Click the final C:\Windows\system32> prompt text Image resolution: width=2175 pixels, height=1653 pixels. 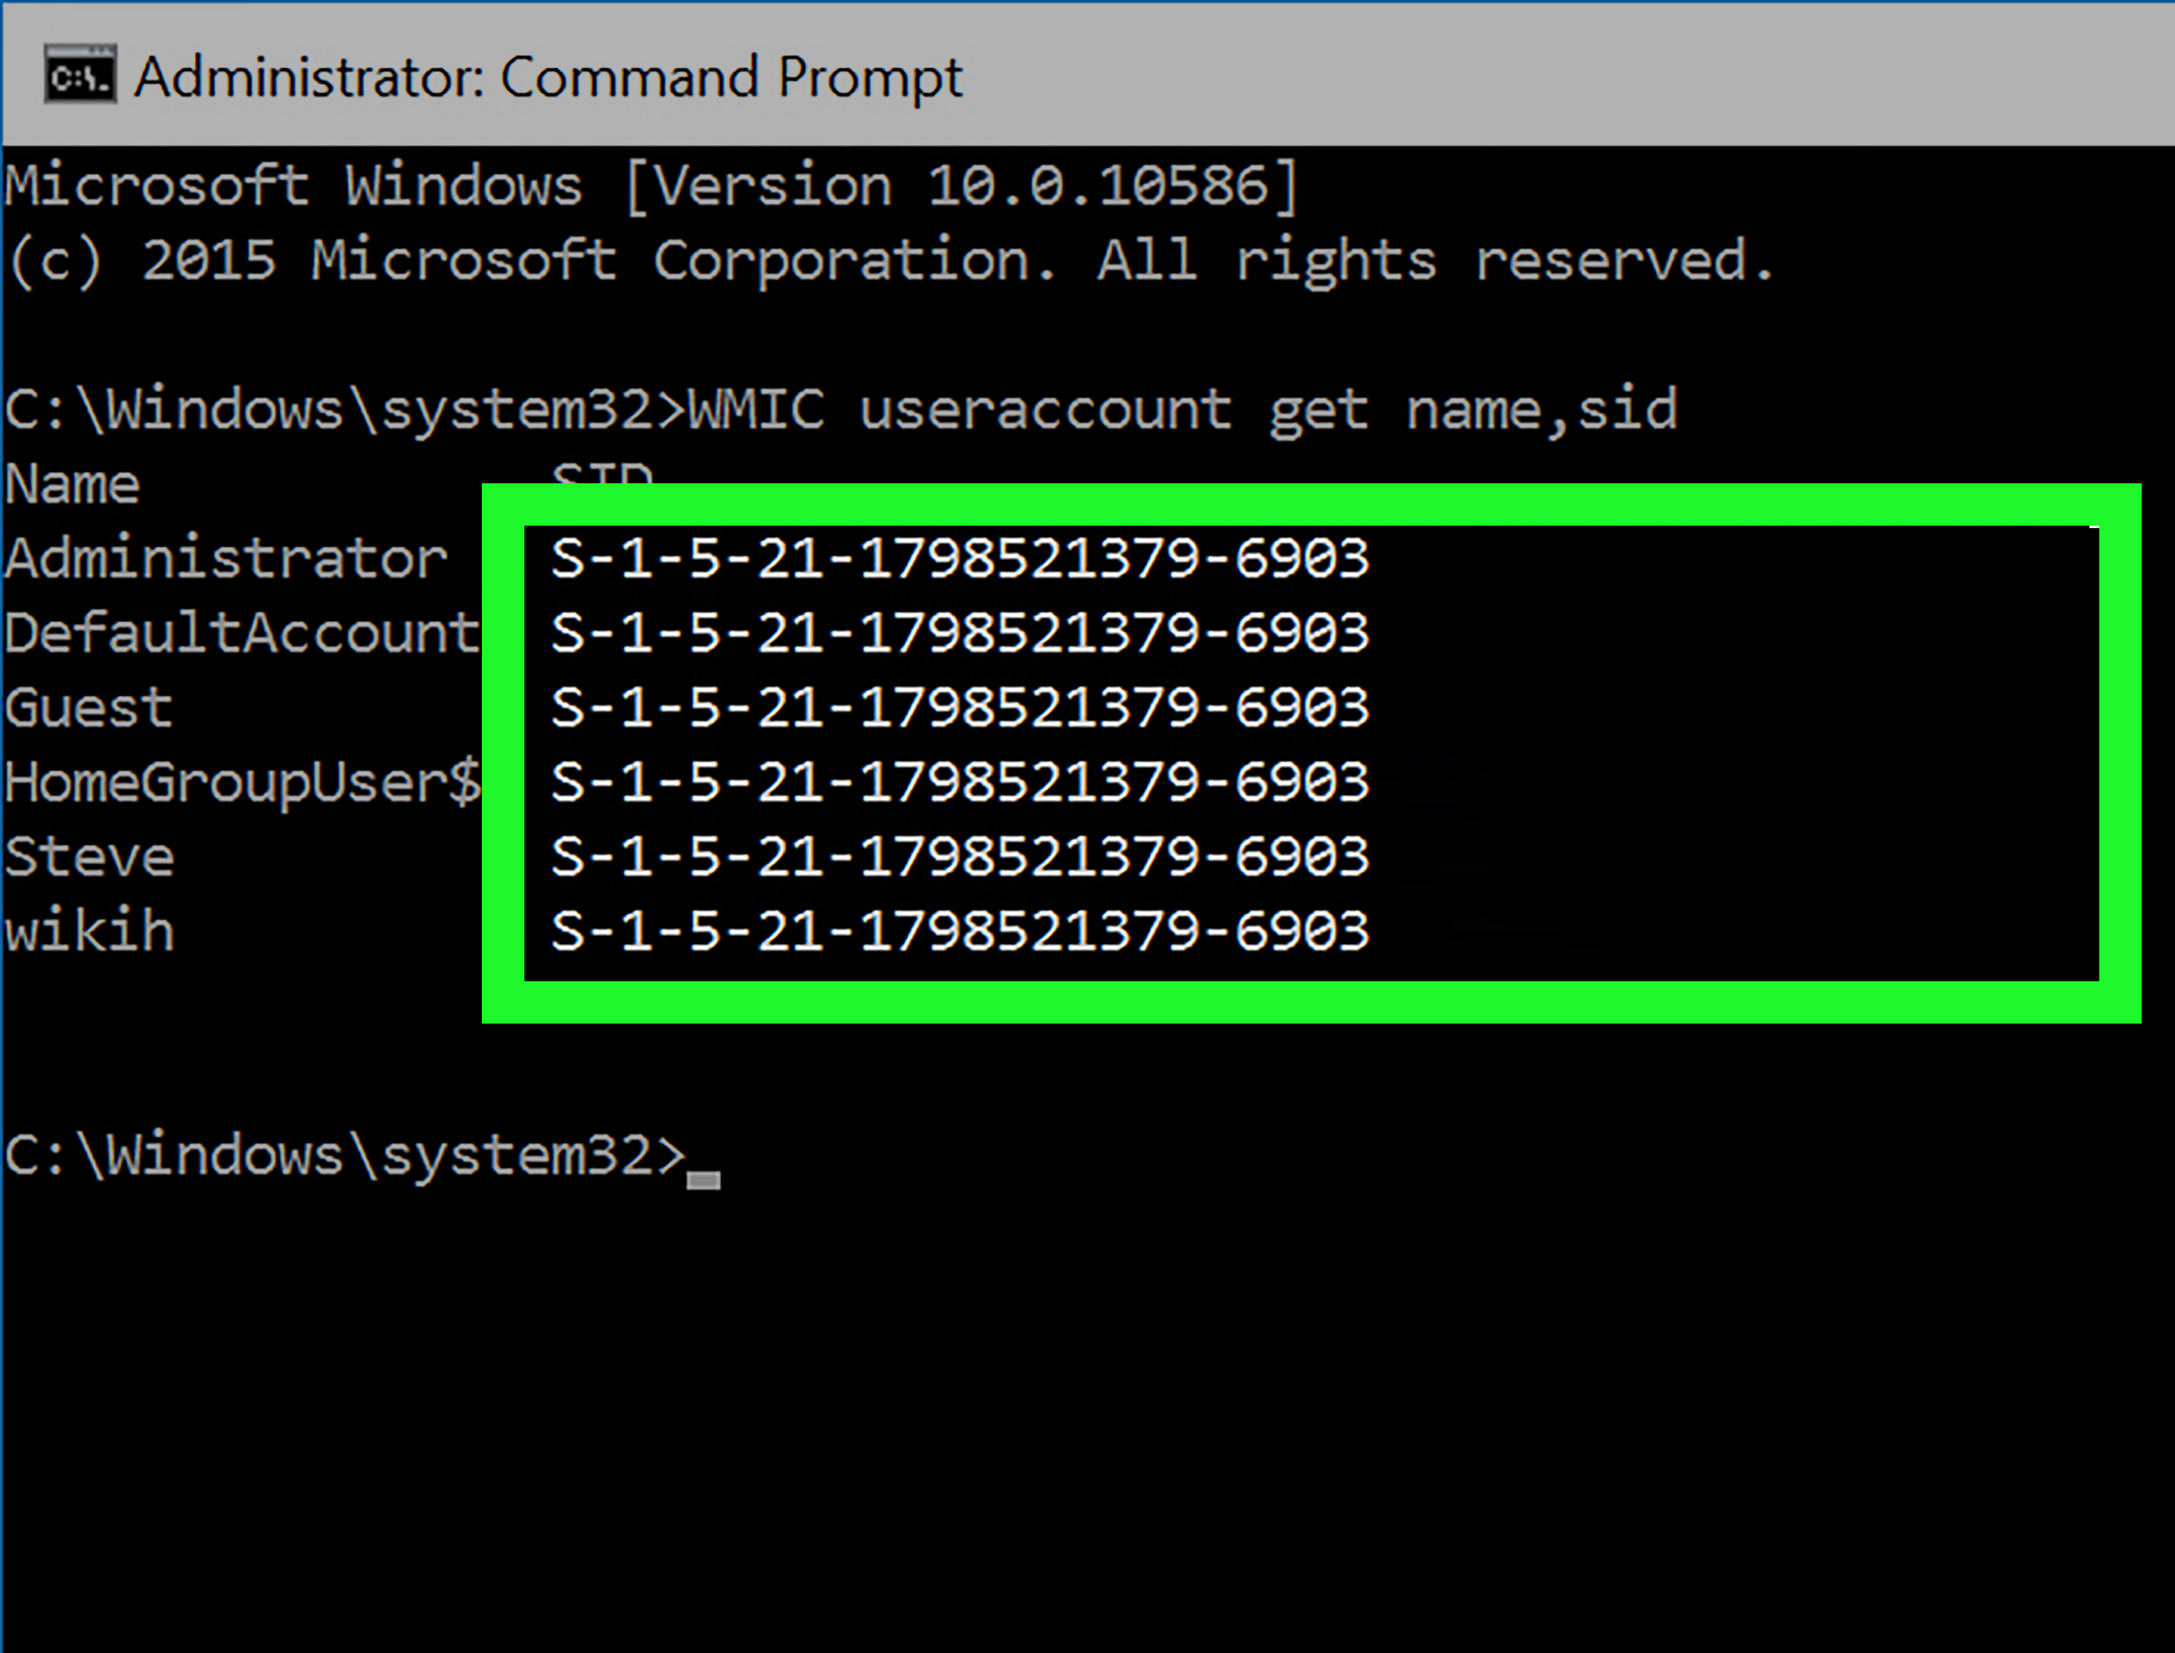345,1155
